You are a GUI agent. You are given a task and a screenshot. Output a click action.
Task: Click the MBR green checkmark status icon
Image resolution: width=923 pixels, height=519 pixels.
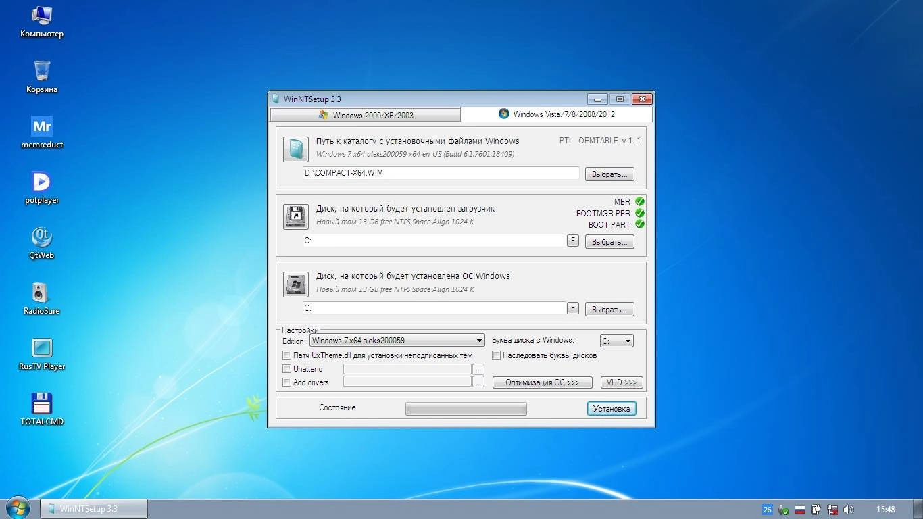click(639, 201)
